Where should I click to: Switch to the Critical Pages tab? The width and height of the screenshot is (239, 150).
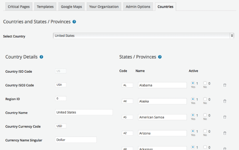pyautogui.click(x=19, y=7)
